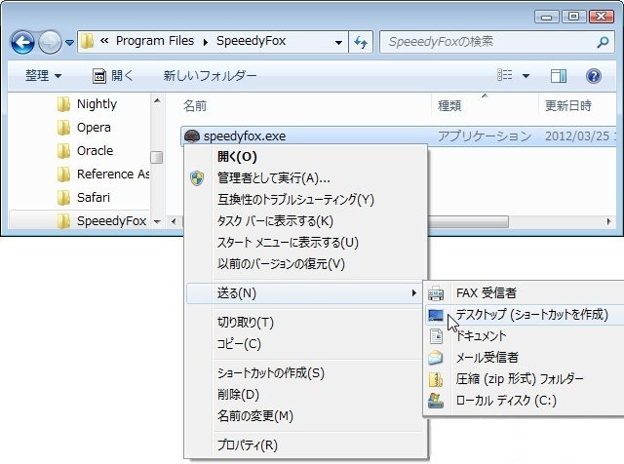This screenshot has width=624, height=464.
Task: Click the change view icon
Action: (x=505, y=75)
